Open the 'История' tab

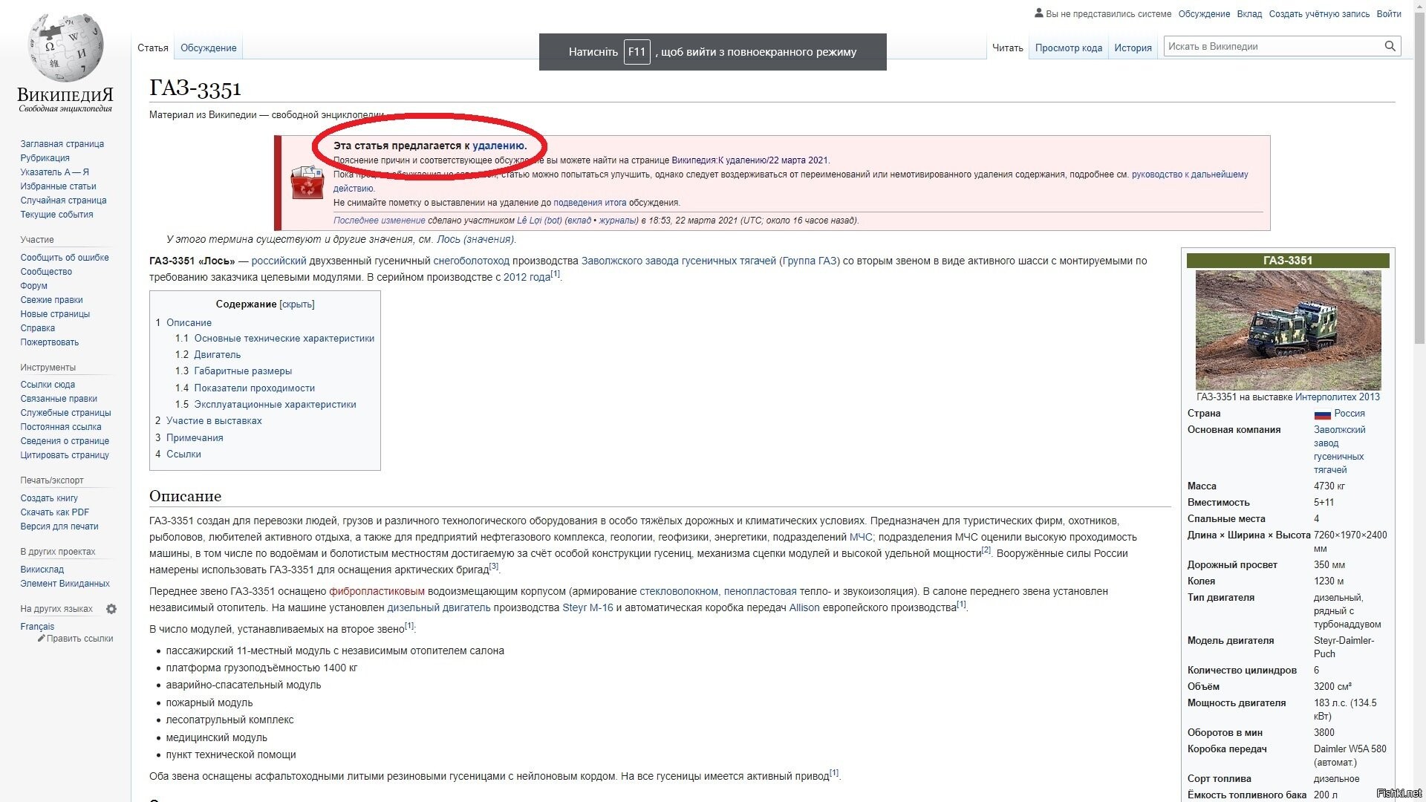click(x=1133, y=48)
